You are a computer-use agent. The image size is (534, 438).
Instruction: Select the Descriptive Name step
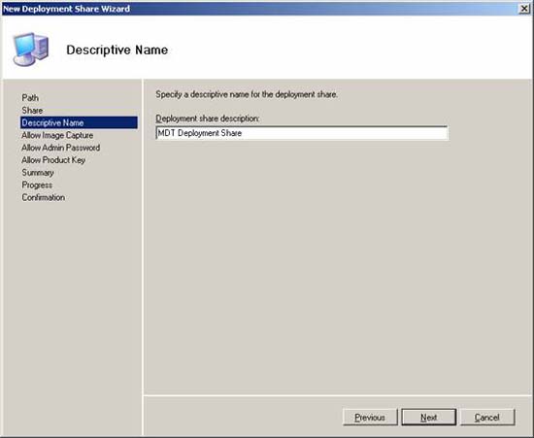(79, 122)
